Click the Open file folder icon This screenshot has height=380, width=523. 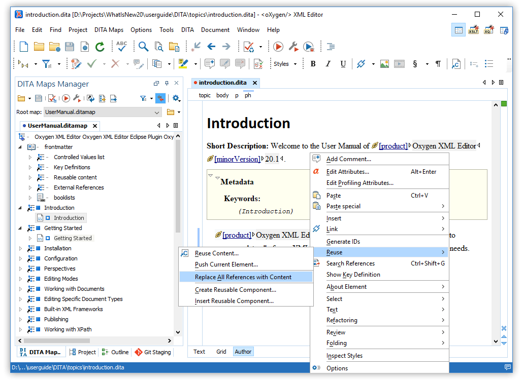coord(39,47)
